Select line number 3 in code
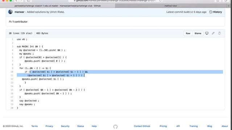The height and width of the screenshot is (130, 232). tap(12, 47)
